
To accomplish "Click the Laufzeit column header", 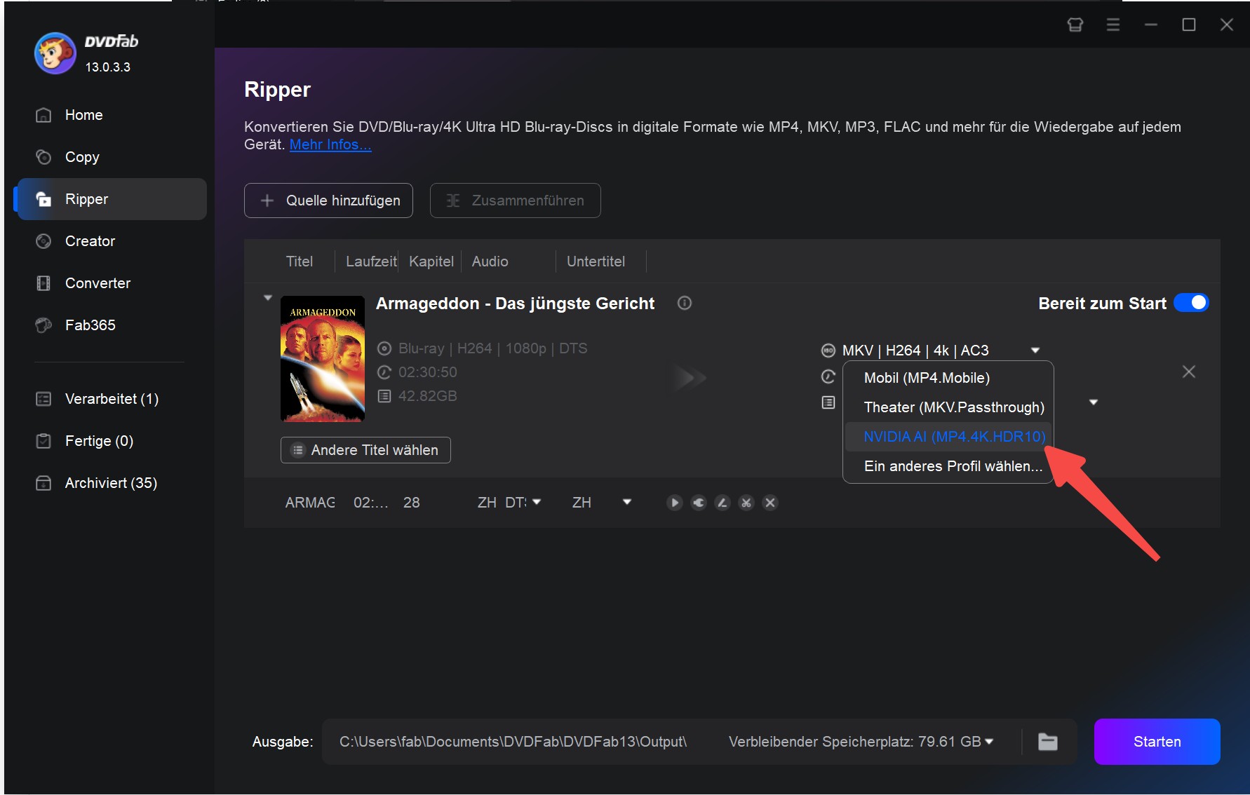I will 371,261.
